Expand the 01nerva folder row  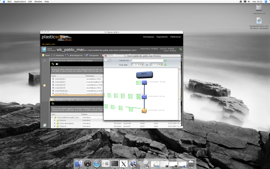(55, 120)
